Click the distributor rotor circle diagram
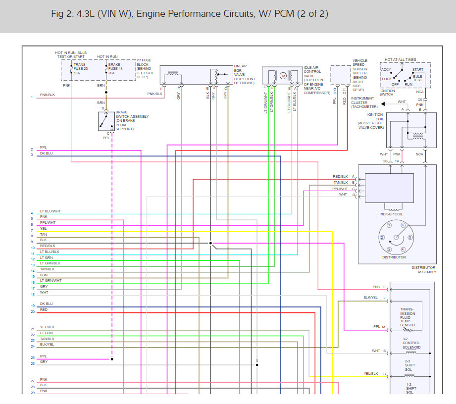 coord(396,237)
